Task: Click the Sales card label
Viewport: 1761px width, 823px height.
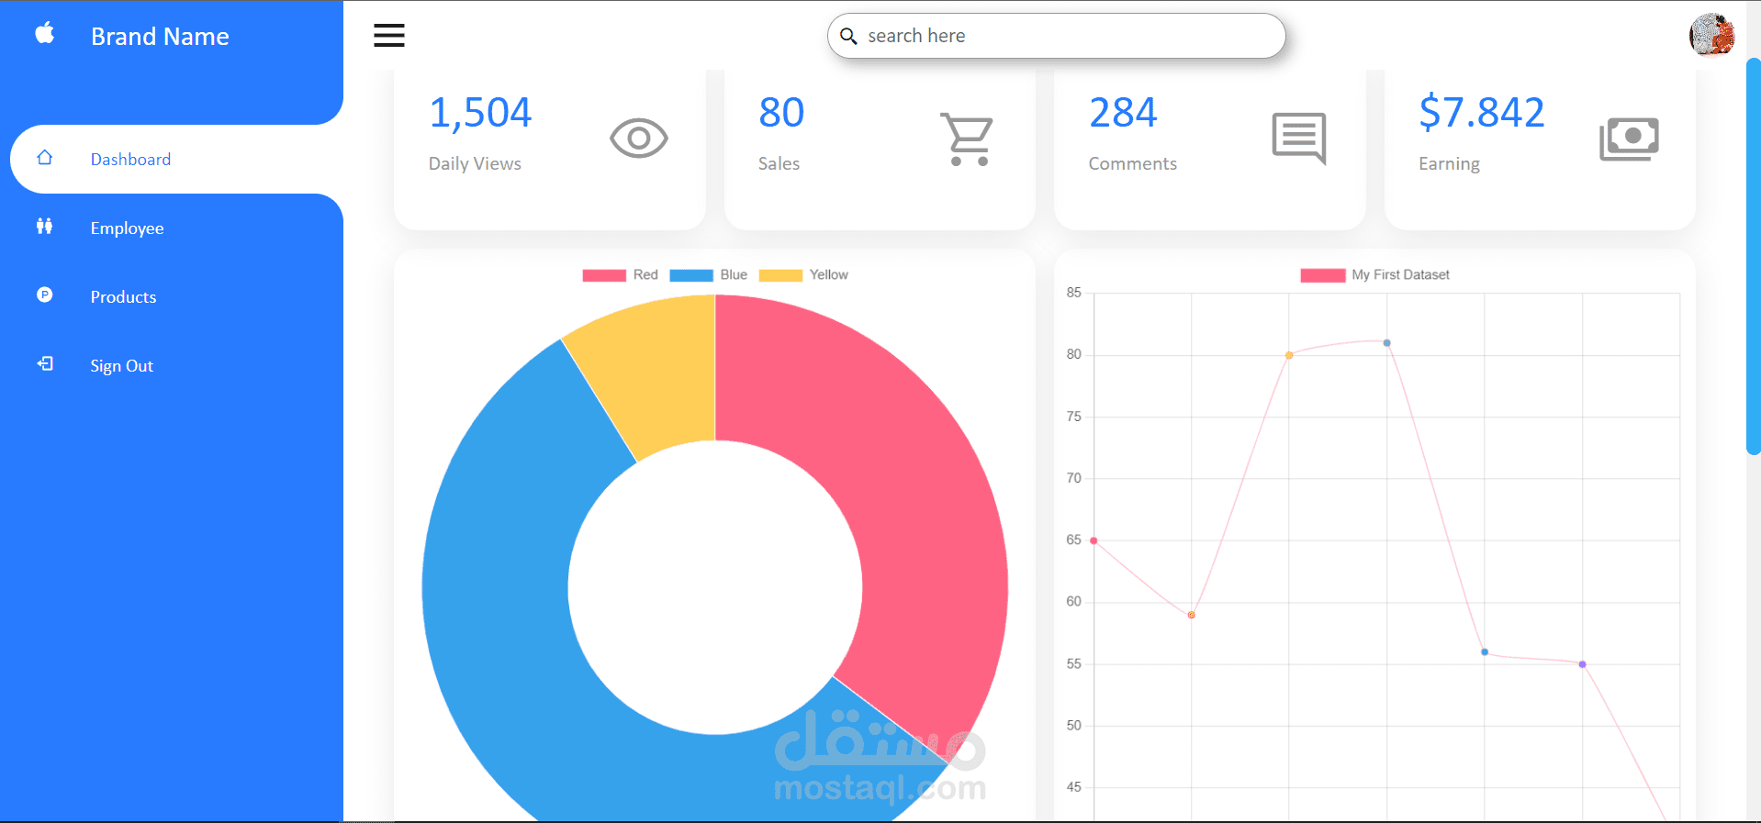Action: click(x=779, y=163)
